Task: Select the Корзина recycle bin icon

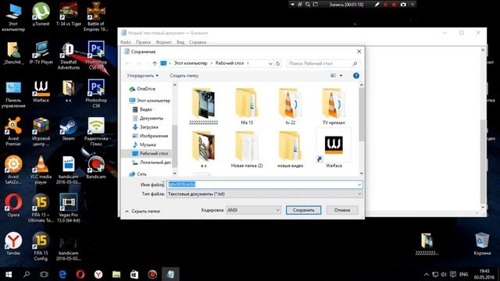Action: (482, 244)
